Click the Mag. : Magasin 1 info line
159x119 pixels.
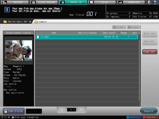[x=14, y=66]
